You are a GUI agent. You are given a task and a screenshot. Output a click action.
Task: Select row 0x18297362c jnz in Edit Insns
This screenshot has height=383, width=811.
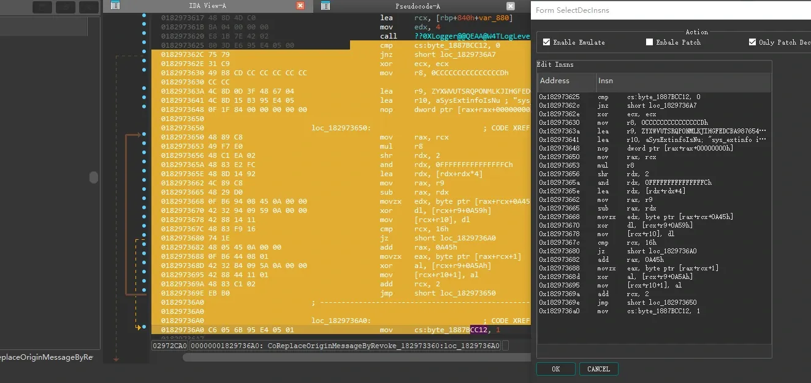click(x=653, y=106)
